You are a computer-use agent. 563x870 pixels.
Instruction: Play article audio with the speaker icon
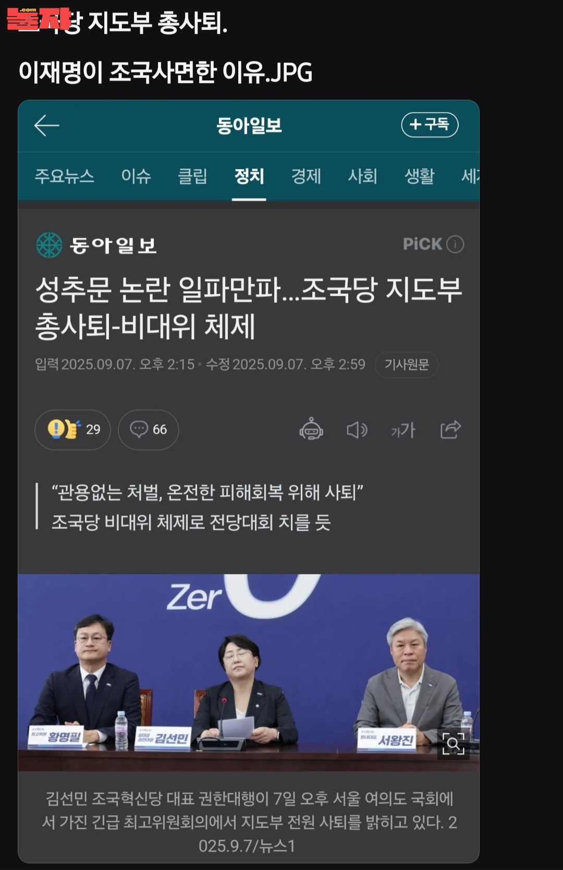357,430
